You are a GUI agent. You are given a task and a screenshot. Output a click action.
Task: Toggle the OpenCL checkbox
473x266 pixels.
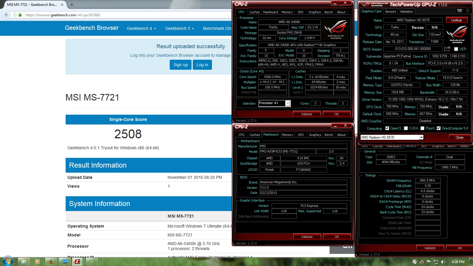[387, 128]
